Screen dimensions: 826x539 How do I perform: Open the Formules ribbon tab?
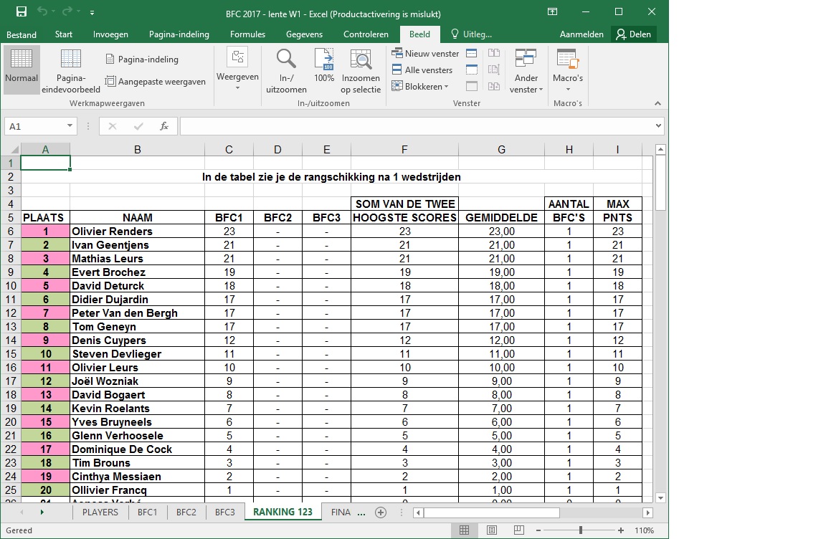click(247, 34)
